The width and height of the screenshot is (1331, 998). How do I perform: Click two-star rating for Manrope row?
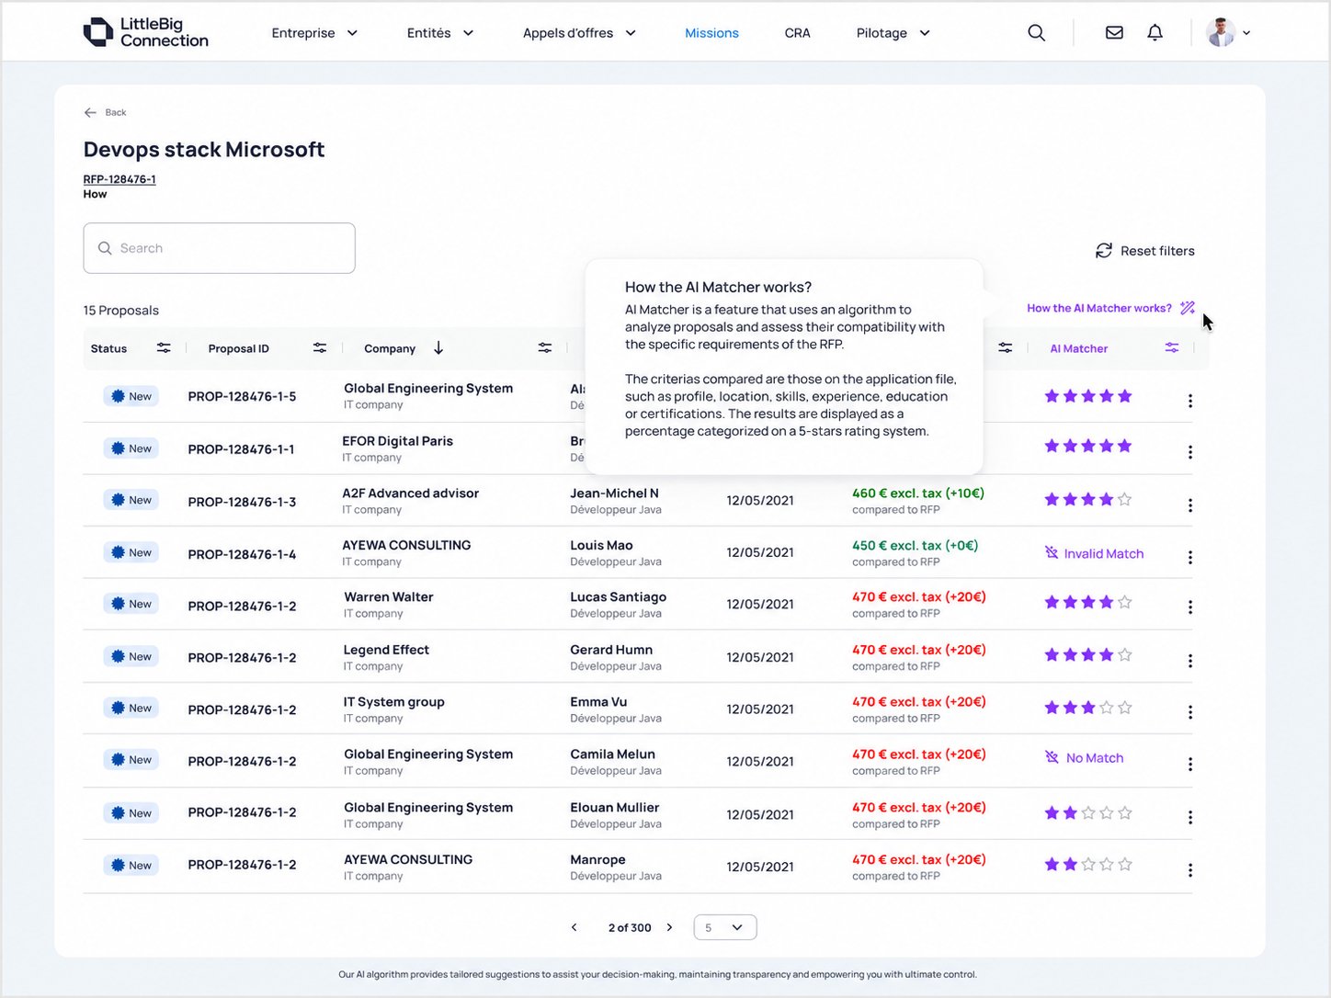click(x=1088, y=865)
